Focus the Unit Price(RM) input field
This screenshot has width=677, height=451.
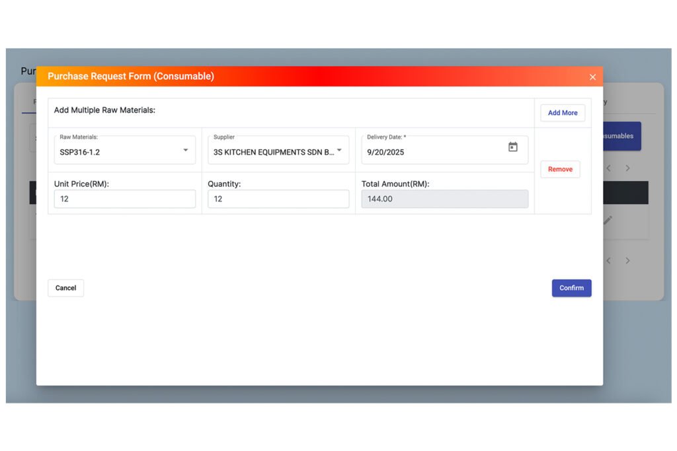(x=124, y=199)
